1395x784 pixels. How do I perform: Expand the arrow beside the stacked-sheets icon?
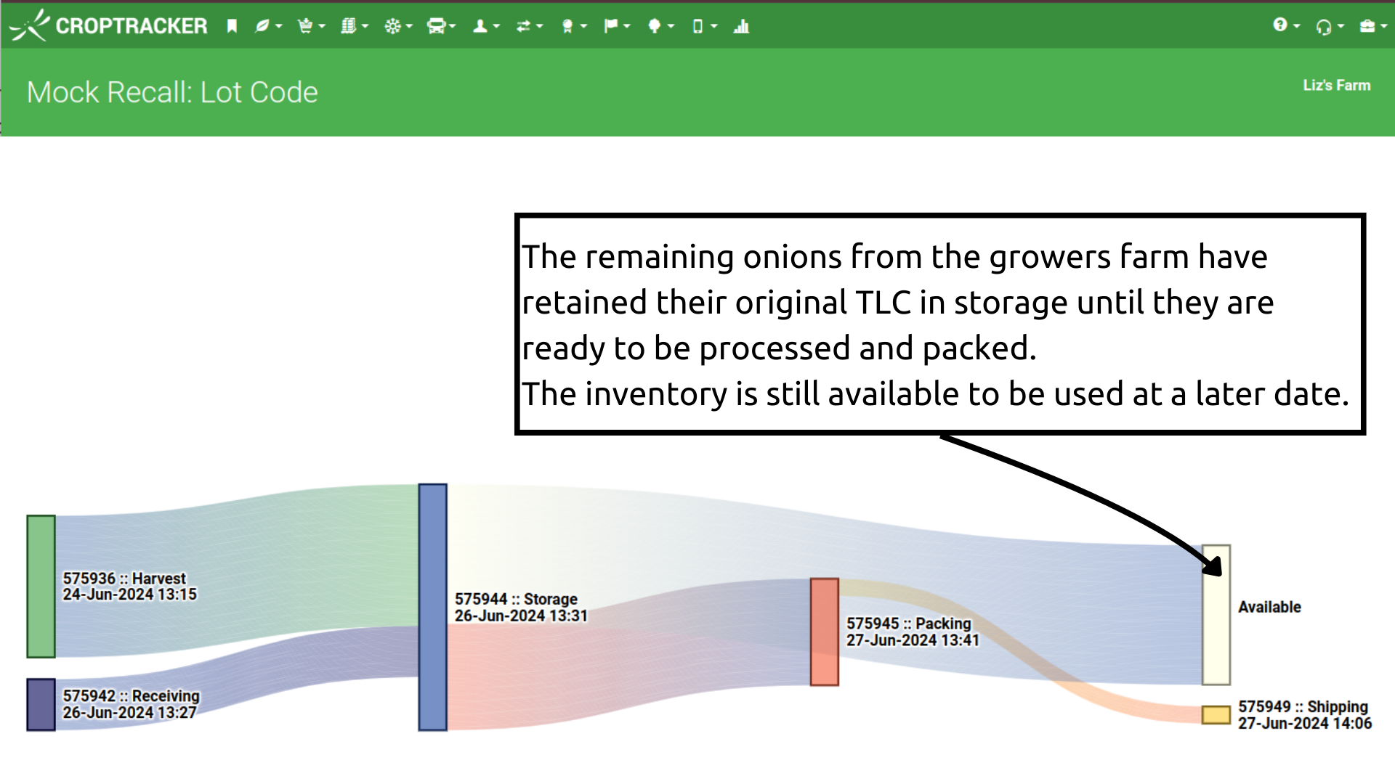365,27
